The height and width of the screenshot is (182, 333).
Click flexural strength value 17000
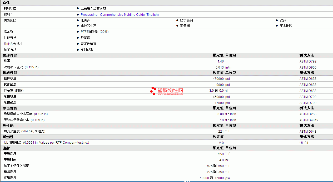(219, 103)
